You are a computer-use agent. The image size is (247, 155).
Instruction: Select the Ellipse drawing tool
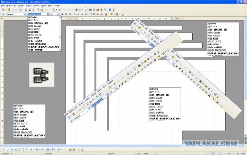point(15,149)
